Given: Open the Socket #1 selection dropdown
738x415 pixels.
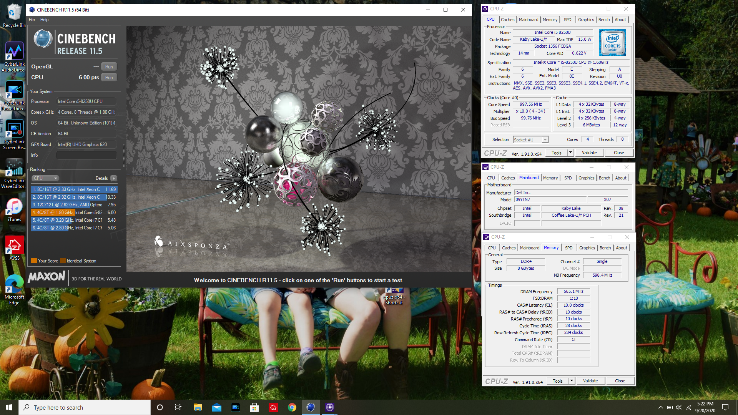Looking at the screenshot, I should pos(530,140).
